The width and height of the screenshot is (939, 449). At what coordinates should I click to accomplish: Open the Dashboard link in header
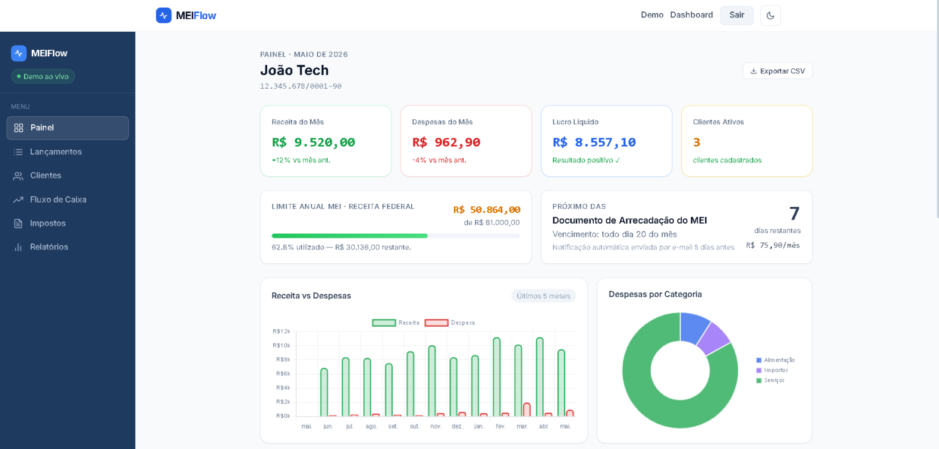(x=692, y=15)
